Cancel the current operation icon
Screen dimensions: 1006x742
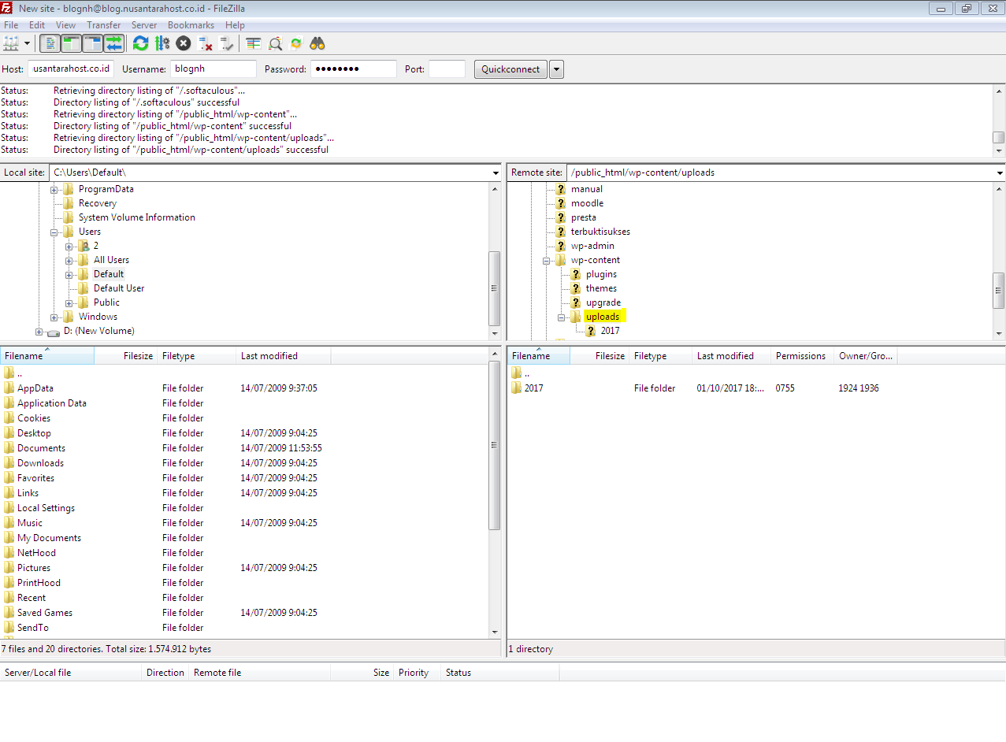184,43
